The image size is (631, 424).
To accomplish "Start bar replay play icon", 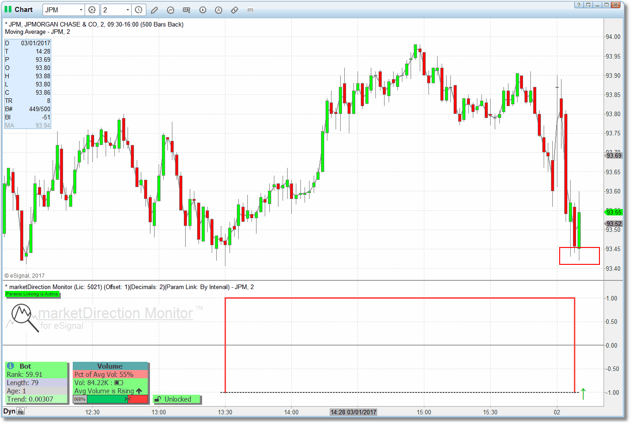I will pyautogui.click(x=203, y=10).
